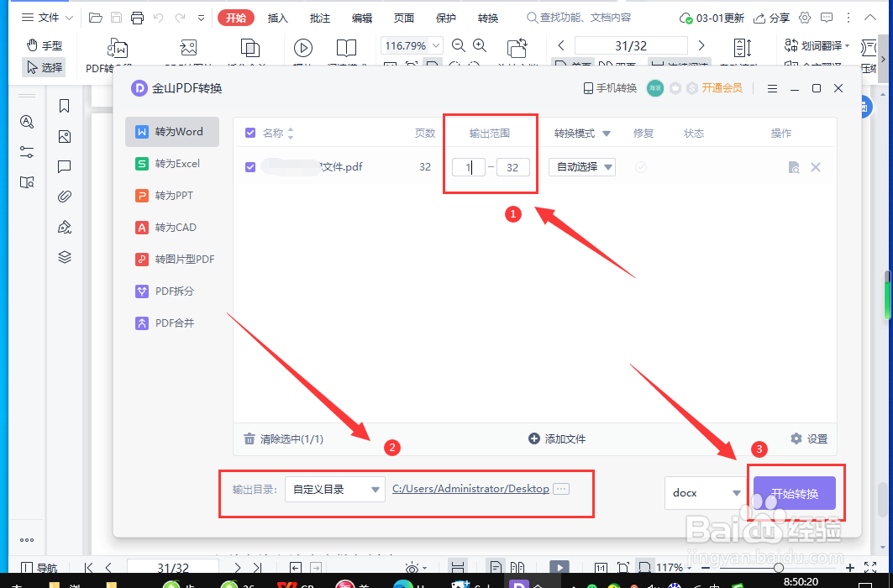Click the start page field of 输出范围
Image resolution: width=893 pixels, height=588 pixels.
tap(468, 167)
